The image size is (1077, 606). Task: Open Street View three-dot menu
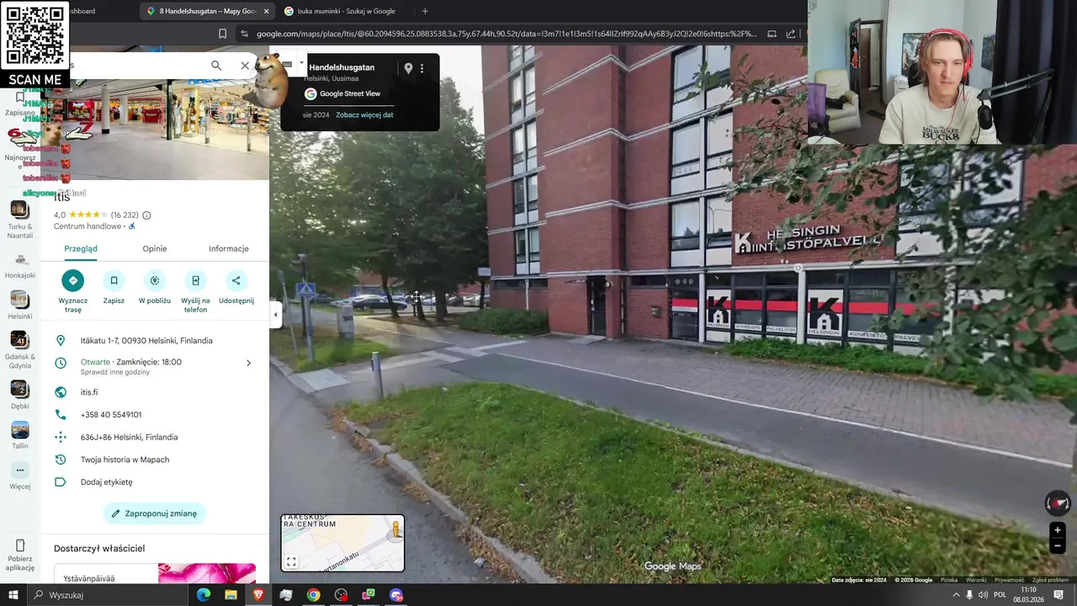(x=422, y=68)
